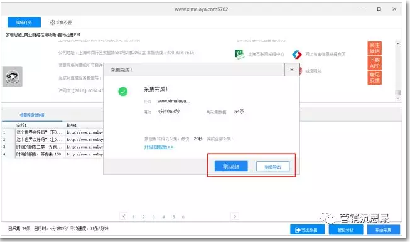The width and height of the screenshot is (410, 242).
Task: Close the 采集完成 dialog with X
Action: coord(292,70)
